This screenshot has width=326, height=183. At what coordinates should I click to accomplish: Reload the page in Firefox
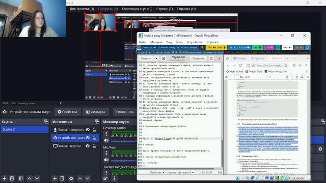tap(240, 66)
